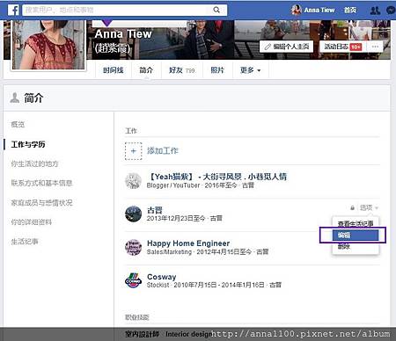The width and height of the screenshot is (396, 341).
Task: Click the Yeah猫紫 page icon
Action: pyautogui.click(x=134, y=181)
